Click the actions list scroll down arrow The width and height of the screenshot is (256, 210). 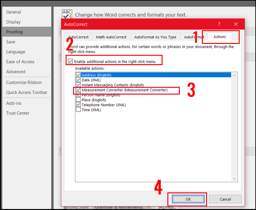point(234,178)
